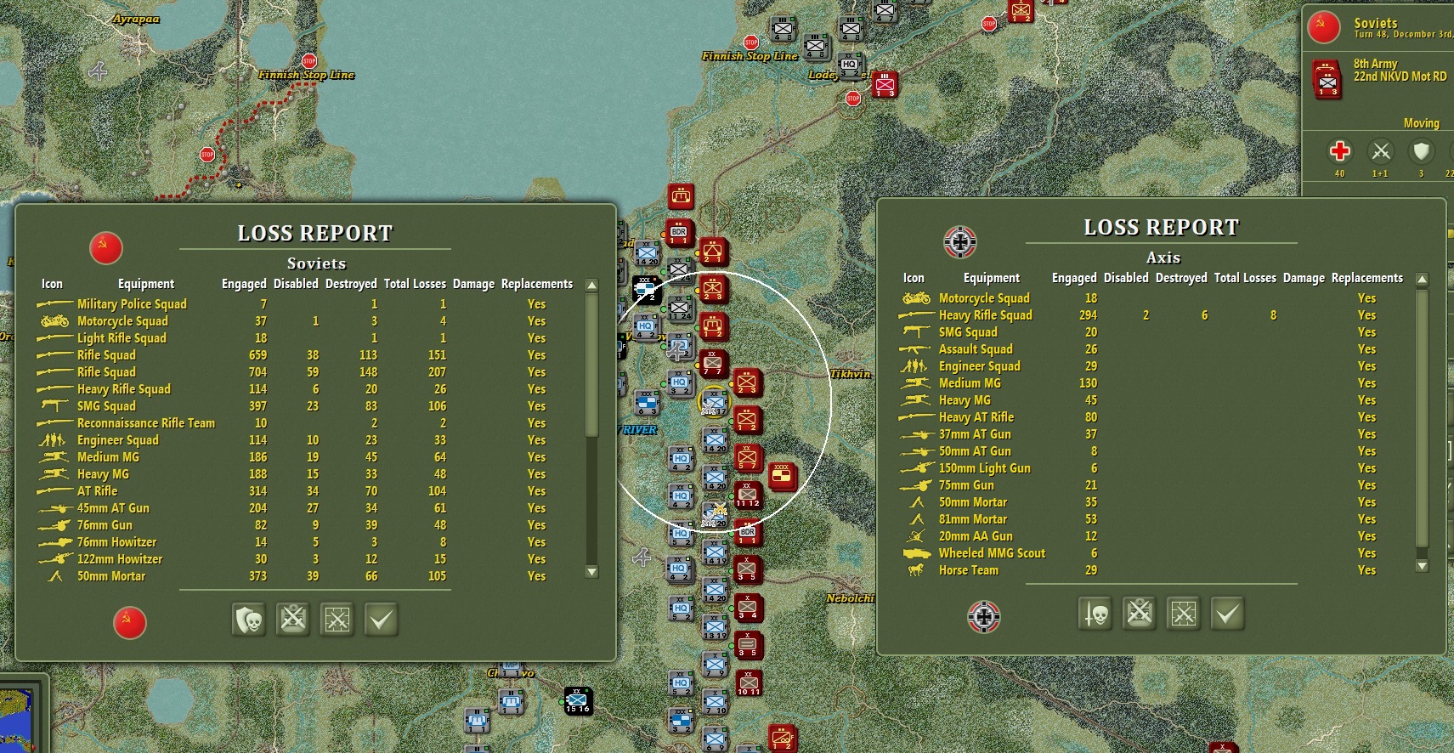Viewport: 1454px width, 753px height.
Task: Select dark red Soviet counter labeled 7 7
Action: 712,365
